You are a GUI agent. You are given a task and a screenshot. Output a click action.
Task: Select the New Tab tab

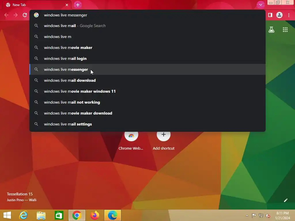[x=37, y=5]
